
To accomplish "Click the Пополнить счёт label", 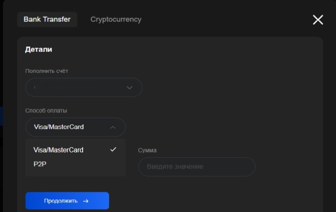I will 47,71.
